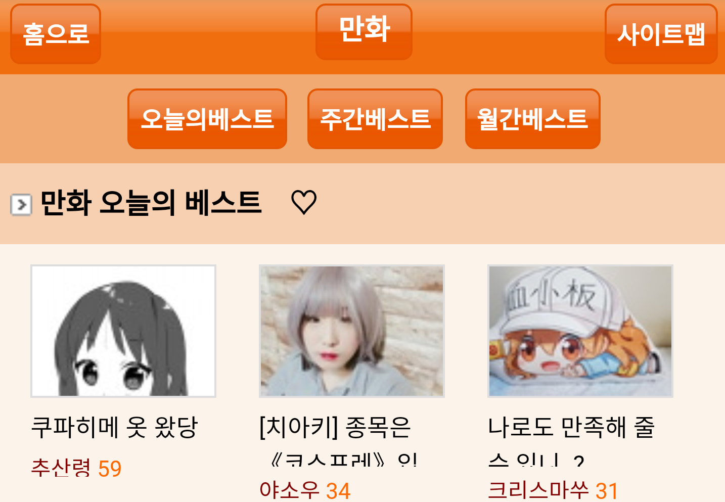This screenshot has height=502, width=725.
Task: Click the author name 야소우
Action: [289, 490]
